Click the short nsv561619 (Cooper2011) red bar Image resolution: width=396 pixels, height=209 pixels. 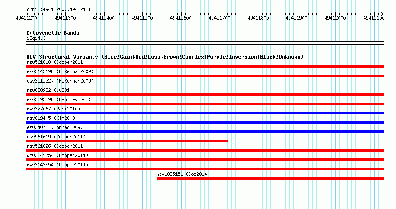pyautogui.click(x=127, y=141)
